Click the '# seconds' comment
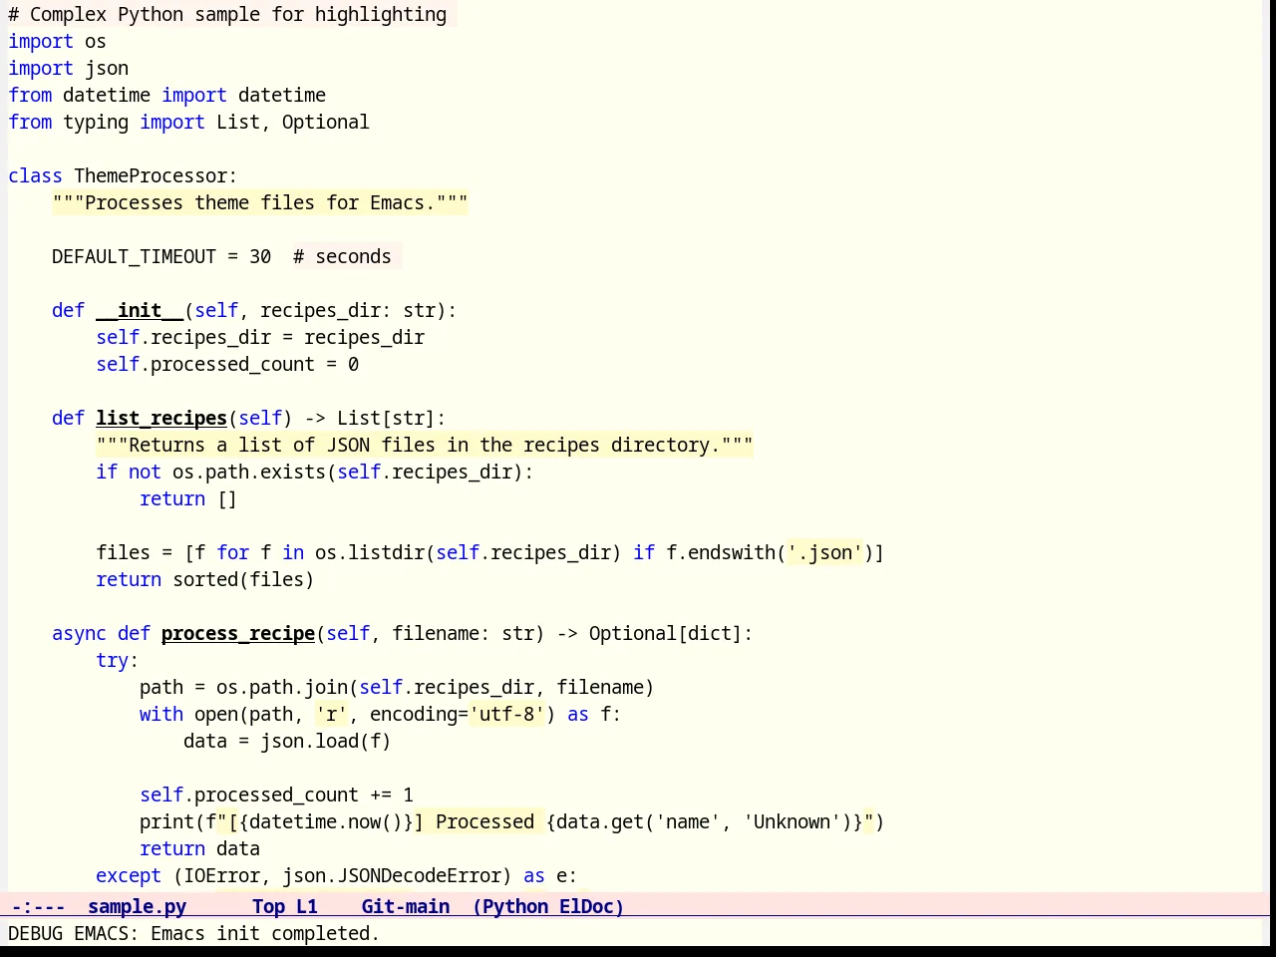Image resolution: width=1276 pixels, height=957 pixels. pos(342,256)
